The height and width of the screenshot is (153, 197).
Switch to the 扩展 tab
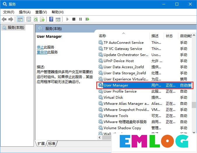click(x=41, y=143)
